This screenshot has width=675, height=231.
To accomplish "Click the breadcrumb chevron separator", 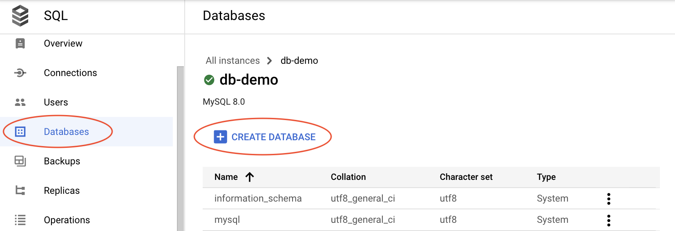I will pos(269,61).
